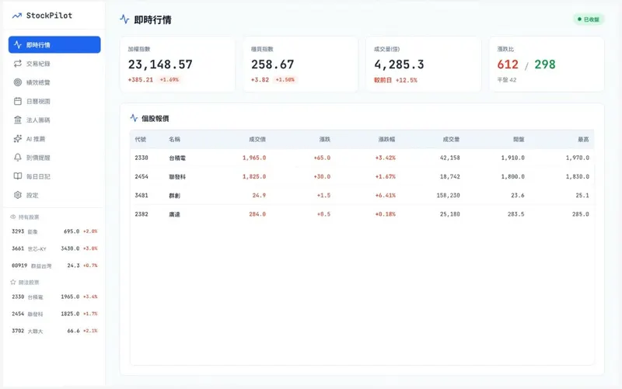
Task: Select watchlist stock 2330 priced 1965.0 in sidebar
Action: coord(54,297)
